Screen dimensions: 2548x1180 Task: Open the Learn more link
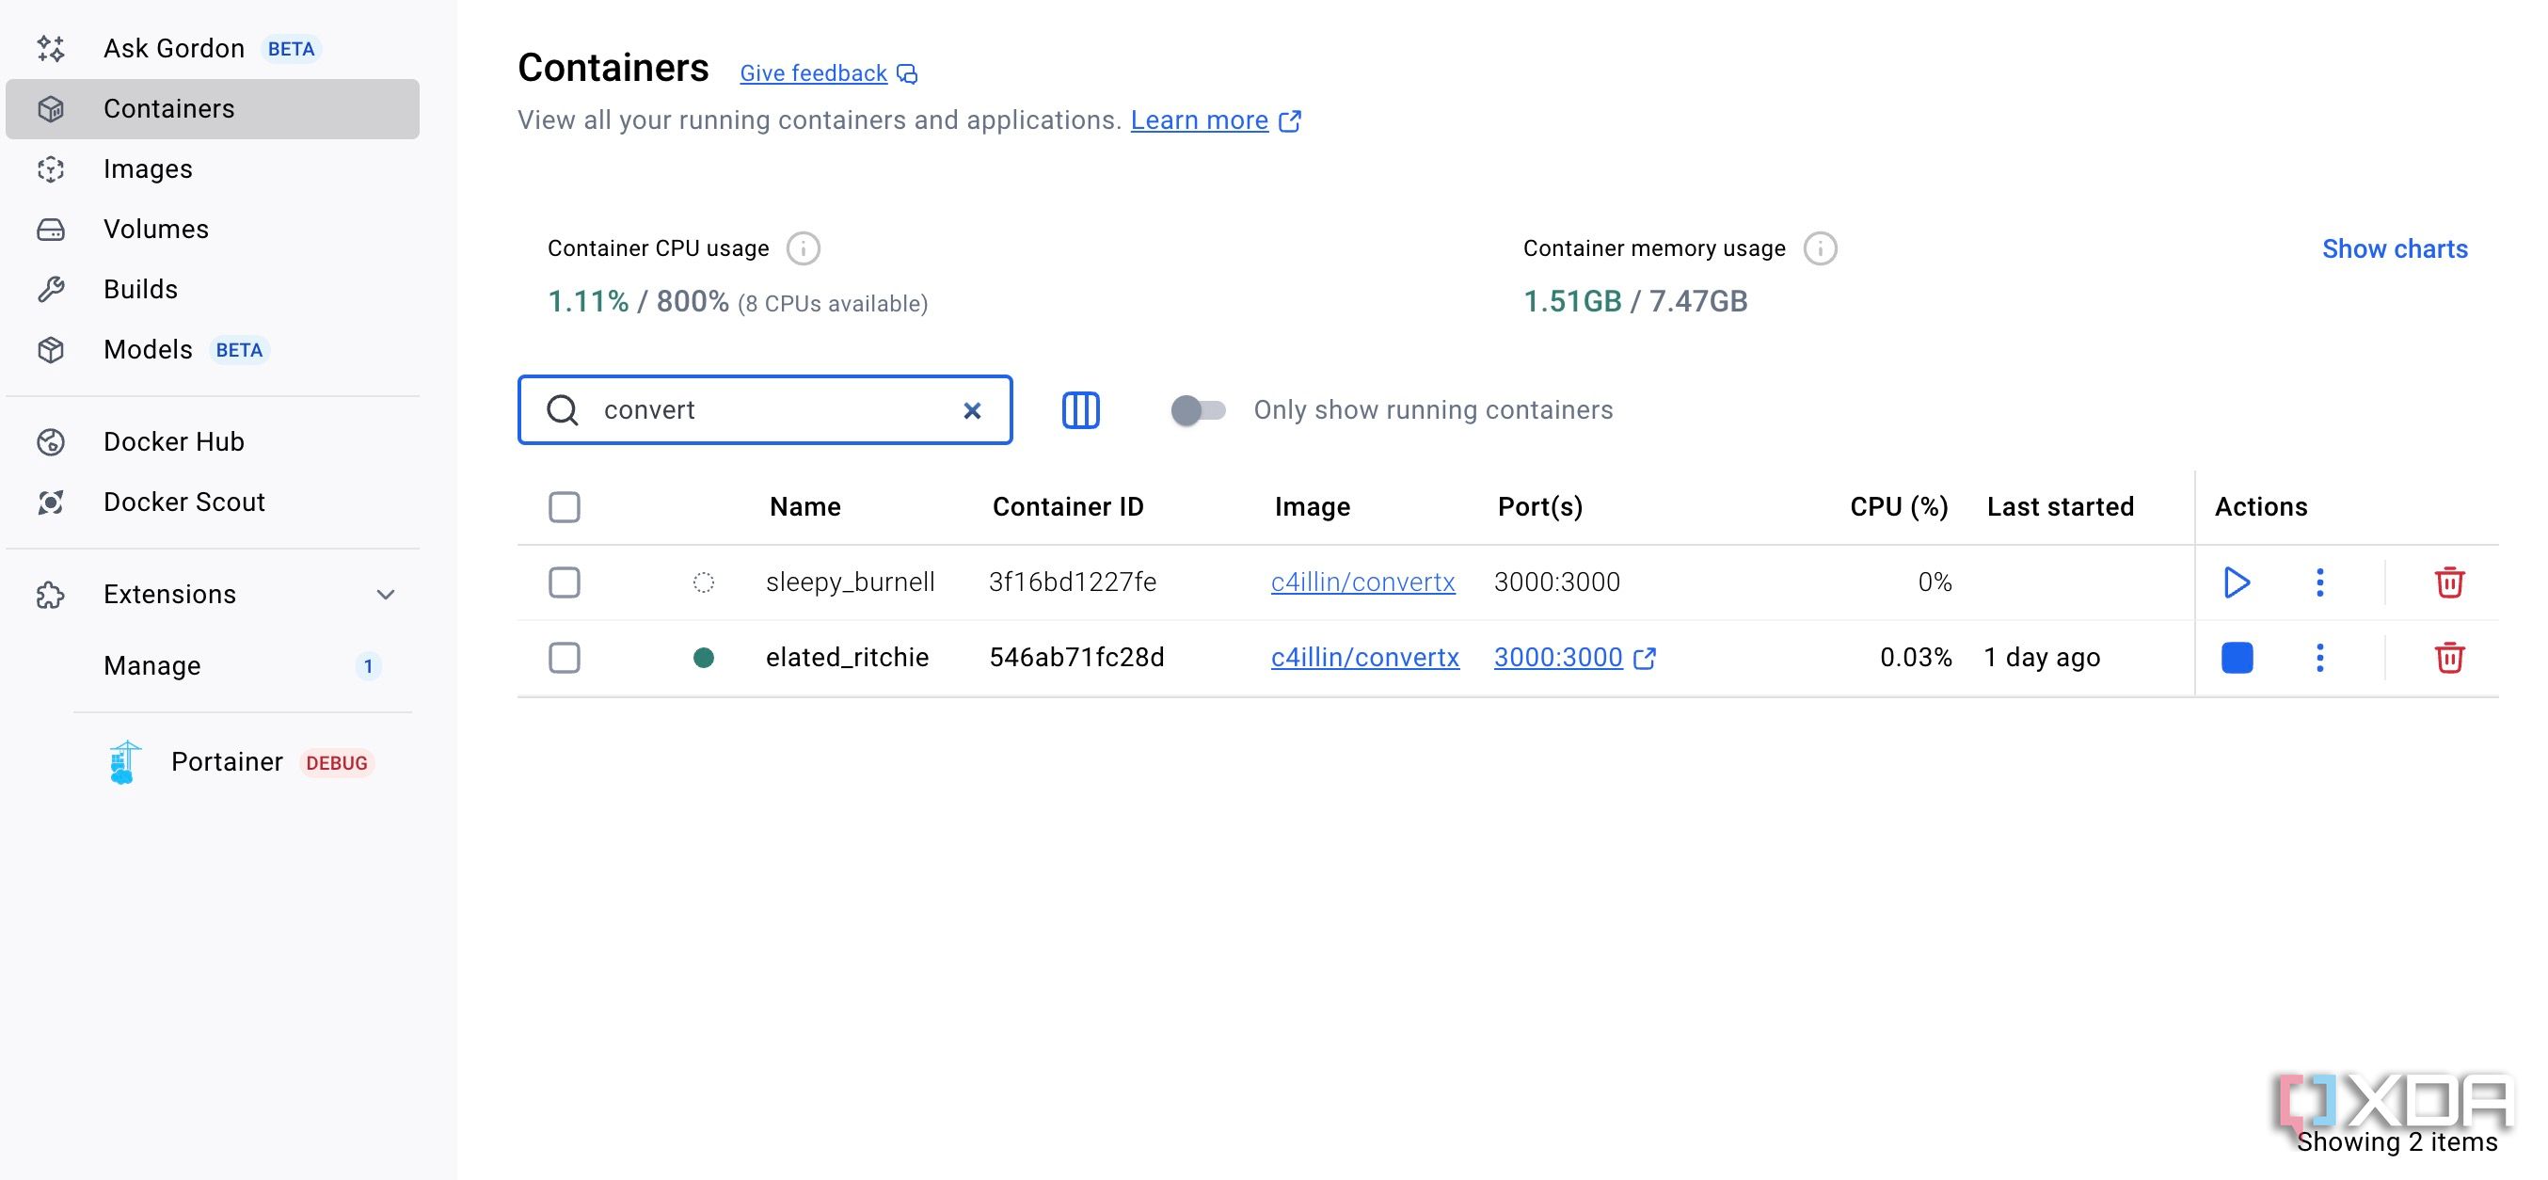point(1199,120)
